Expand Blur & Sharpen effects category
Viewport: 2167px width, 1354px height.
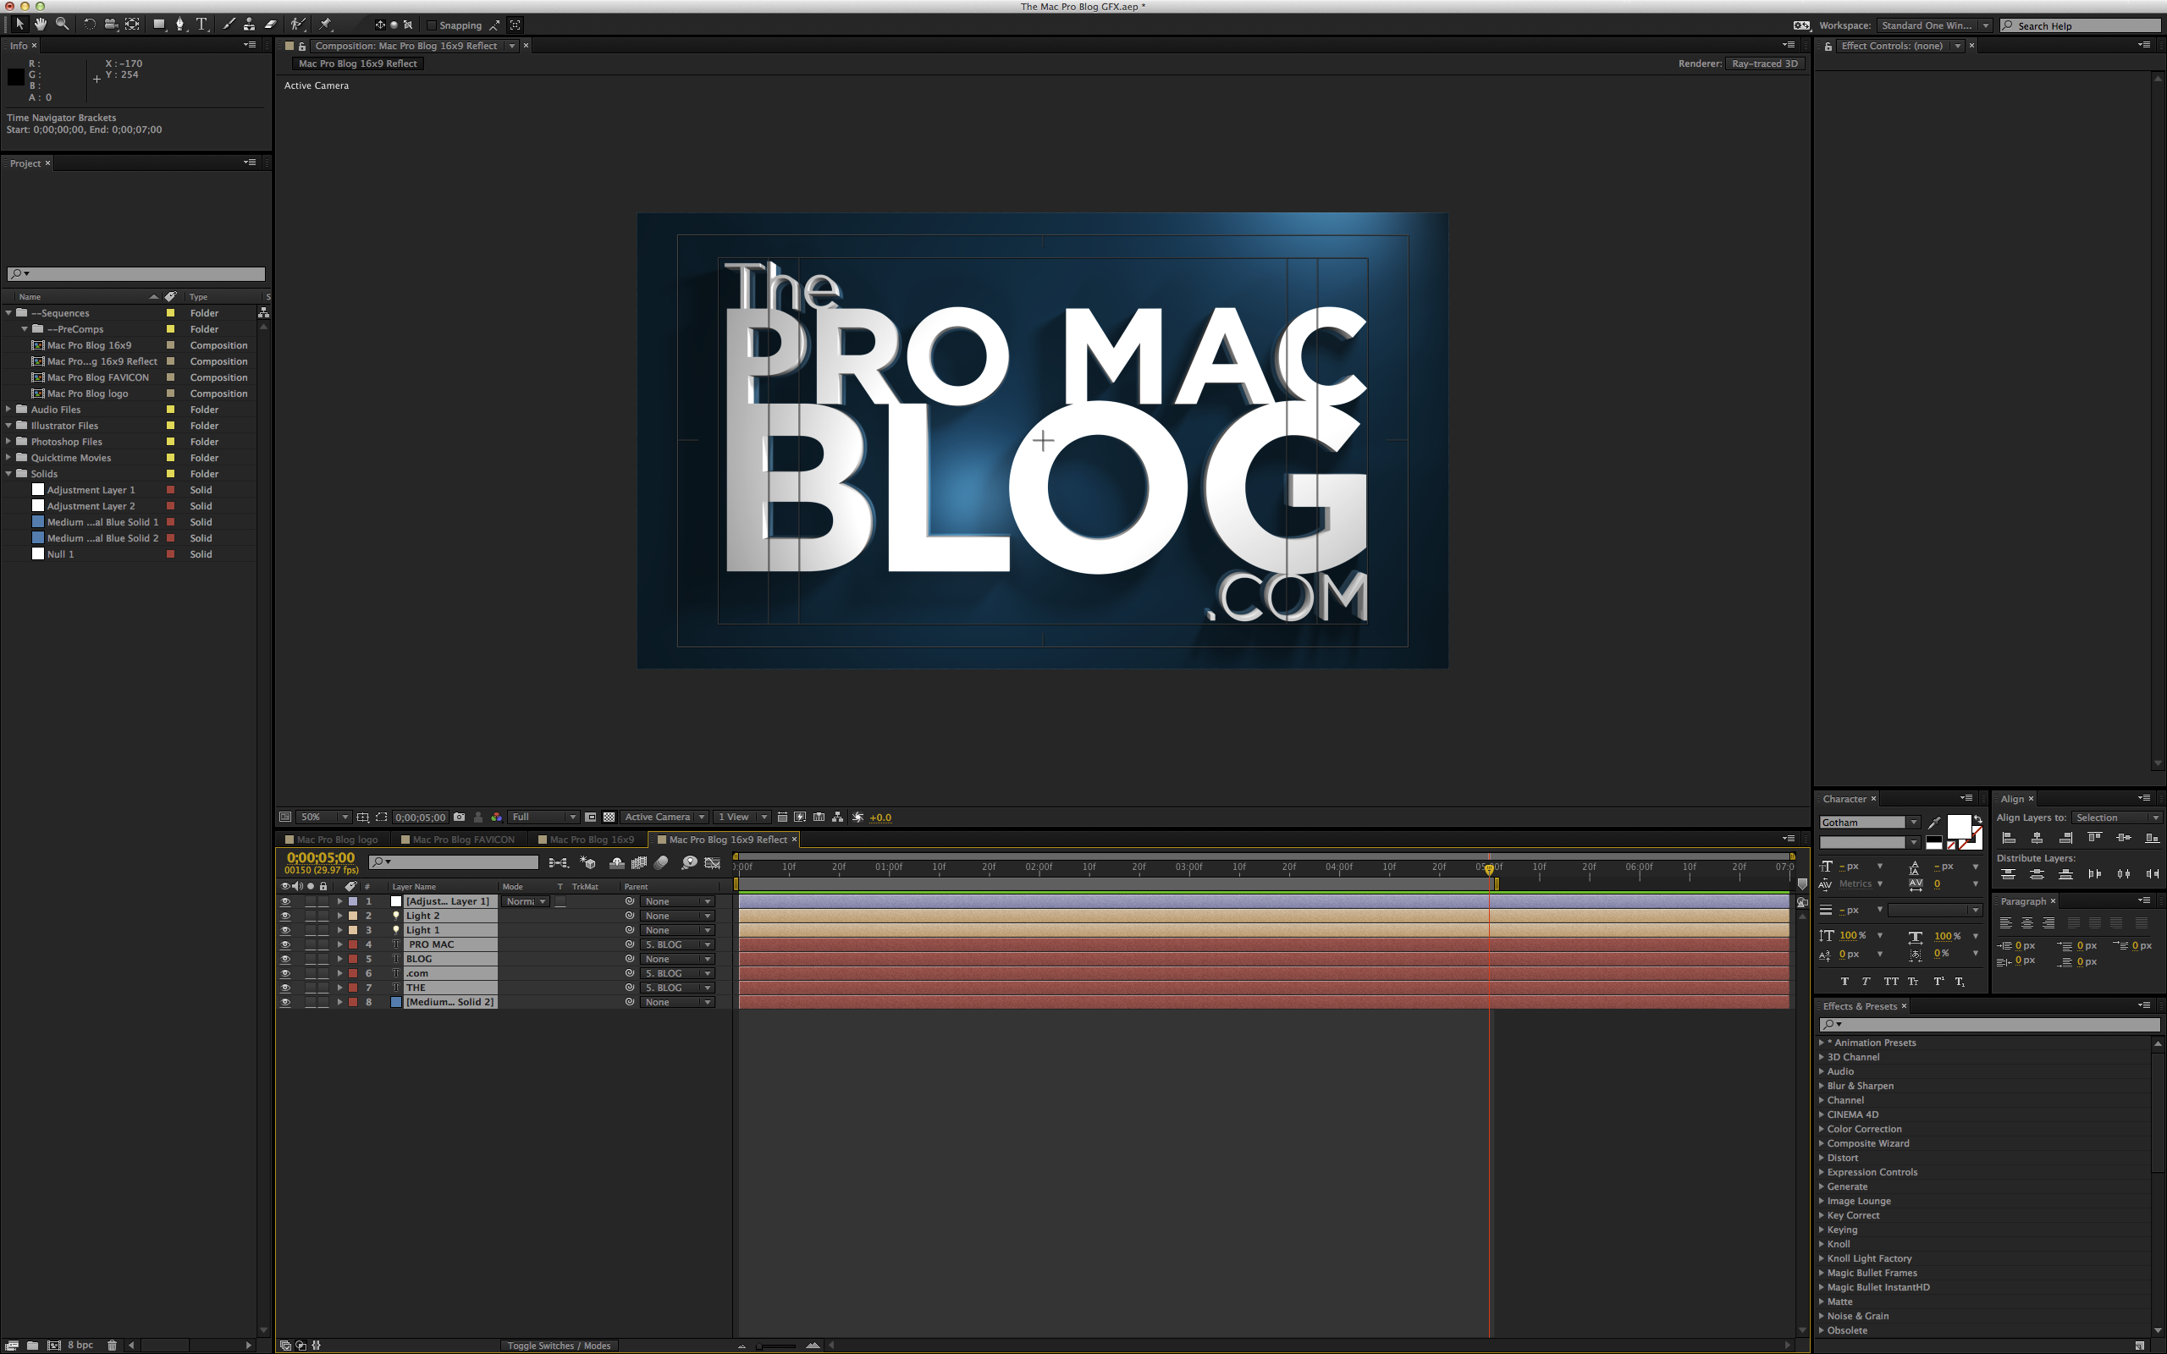(1822, 1086)
